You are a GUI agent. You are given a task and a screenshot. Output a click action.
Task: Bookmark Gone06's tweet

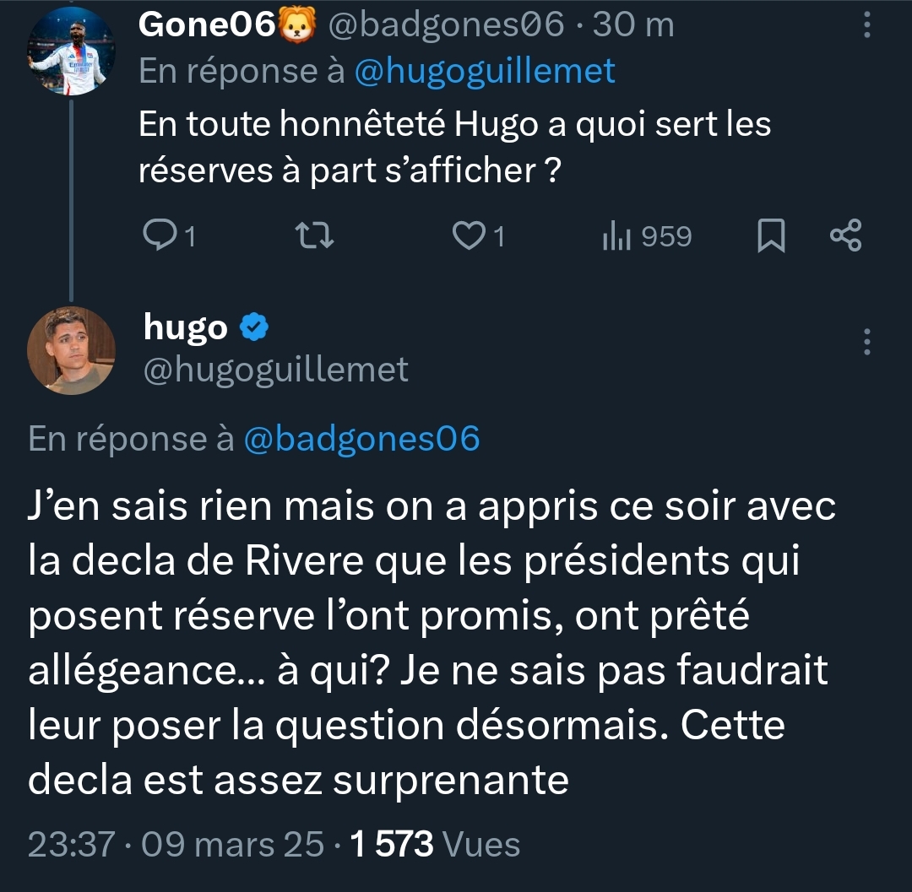[771, 235]
